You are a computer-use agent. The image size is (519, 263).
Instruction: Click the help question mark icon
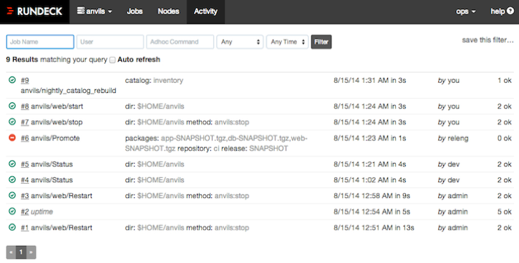click(x=510, y=11)
